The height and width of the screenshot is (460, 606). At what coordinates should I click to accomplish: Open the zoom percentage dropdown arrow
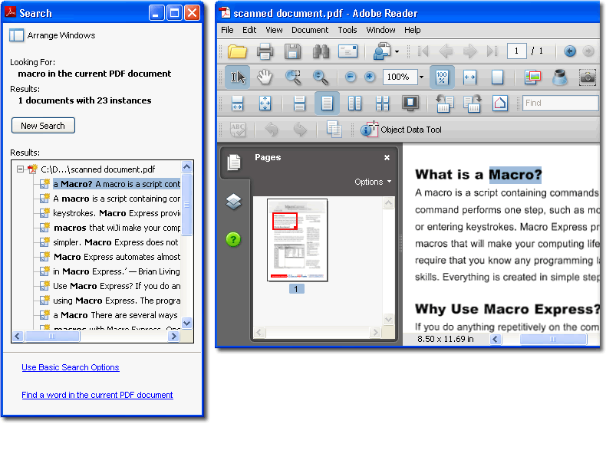coord(421,77)
